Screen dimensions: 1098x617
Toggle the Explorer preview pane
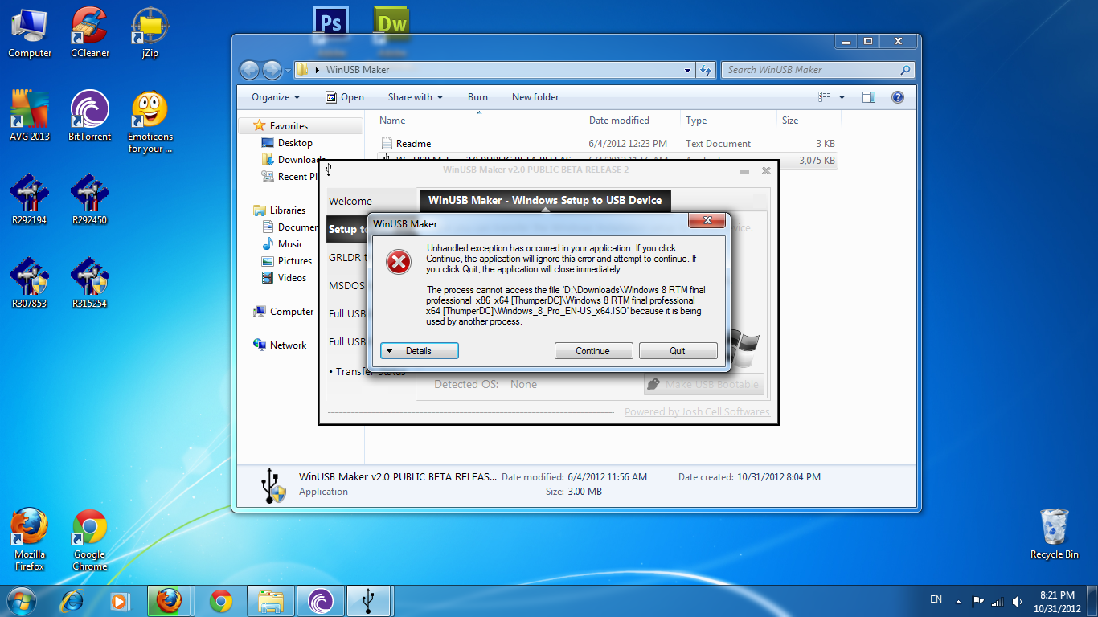869,97
